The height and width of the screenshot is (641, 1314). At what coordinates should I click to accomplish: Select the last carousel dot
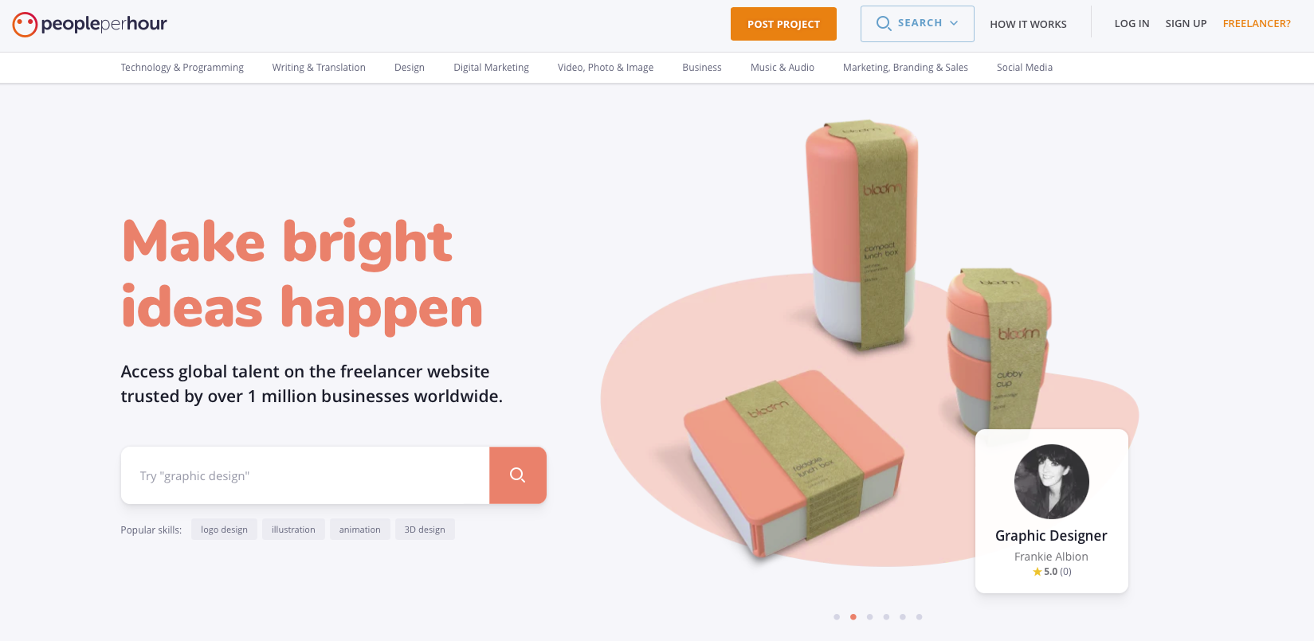920,617
